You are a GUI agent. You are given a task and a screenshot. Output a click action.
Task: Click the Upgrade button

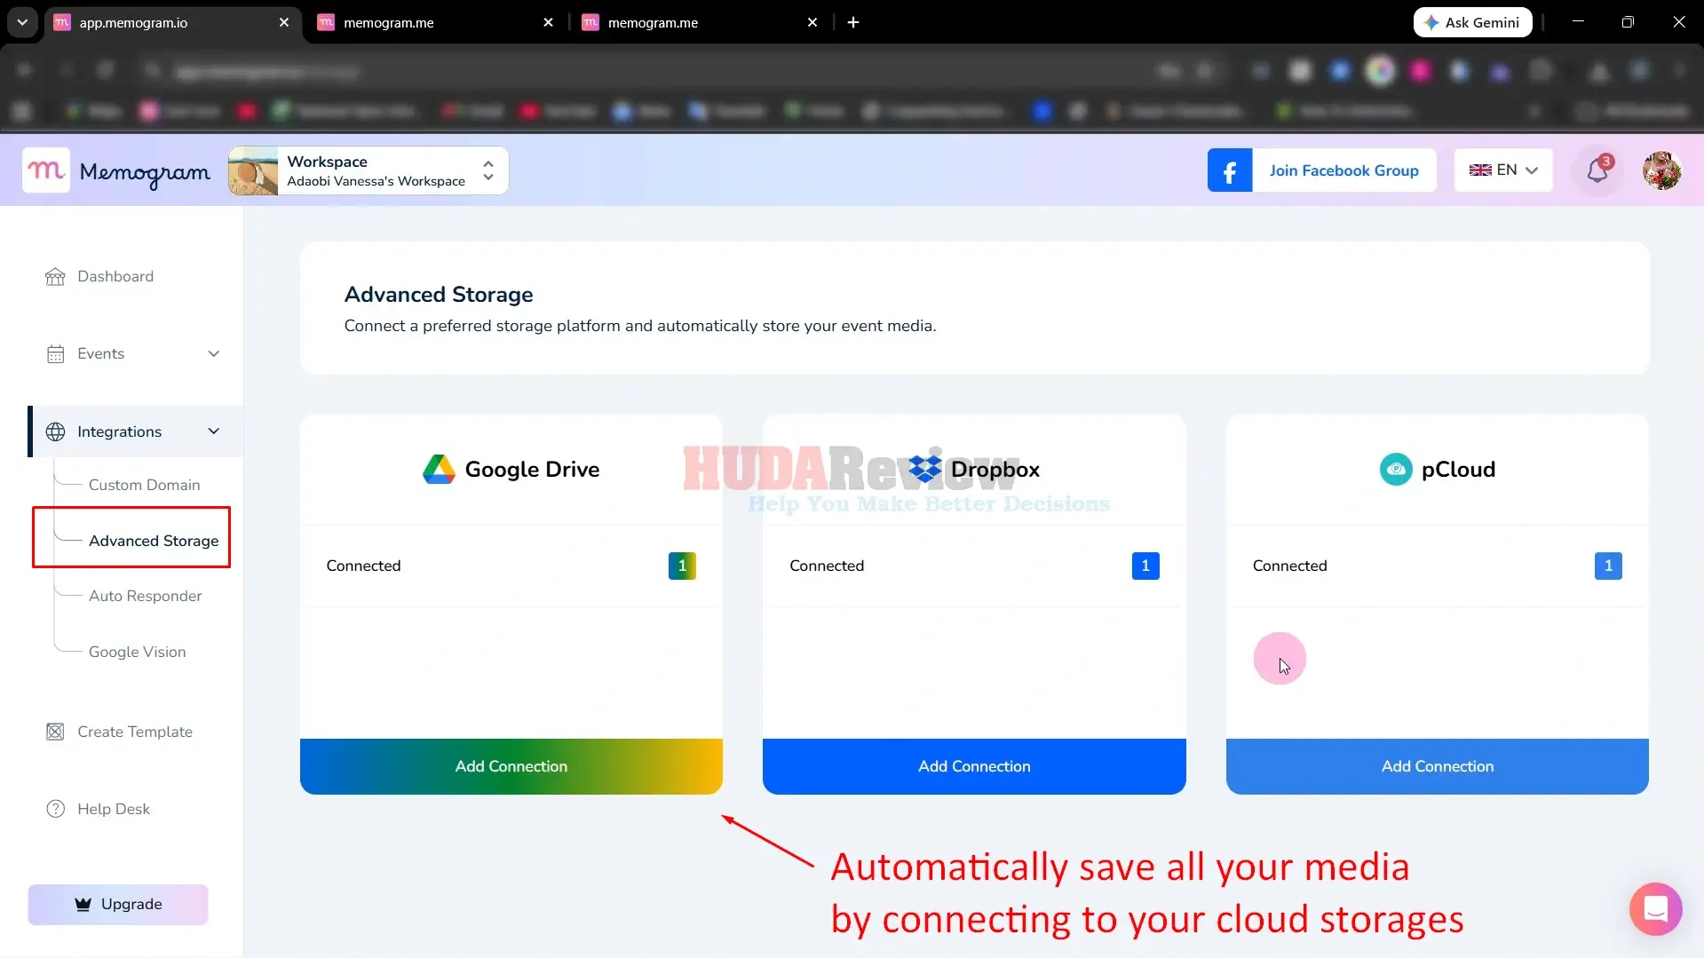tap(118, 904)
